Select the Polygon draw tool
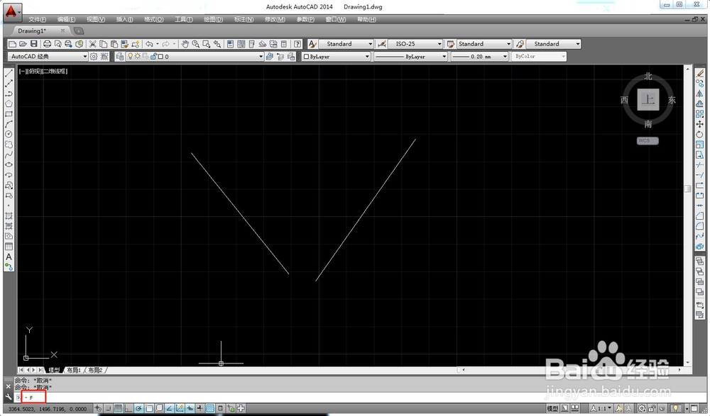The image size is (710, 416). 9,104
